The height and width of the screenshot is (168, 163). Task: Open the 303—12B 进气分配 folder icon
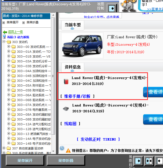click(x=13, y=129)
